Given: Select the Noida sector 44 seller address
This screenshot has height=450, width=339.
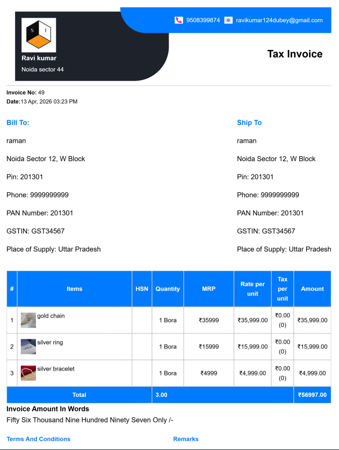Looking at the screenshot, I should tap(42, 69).
